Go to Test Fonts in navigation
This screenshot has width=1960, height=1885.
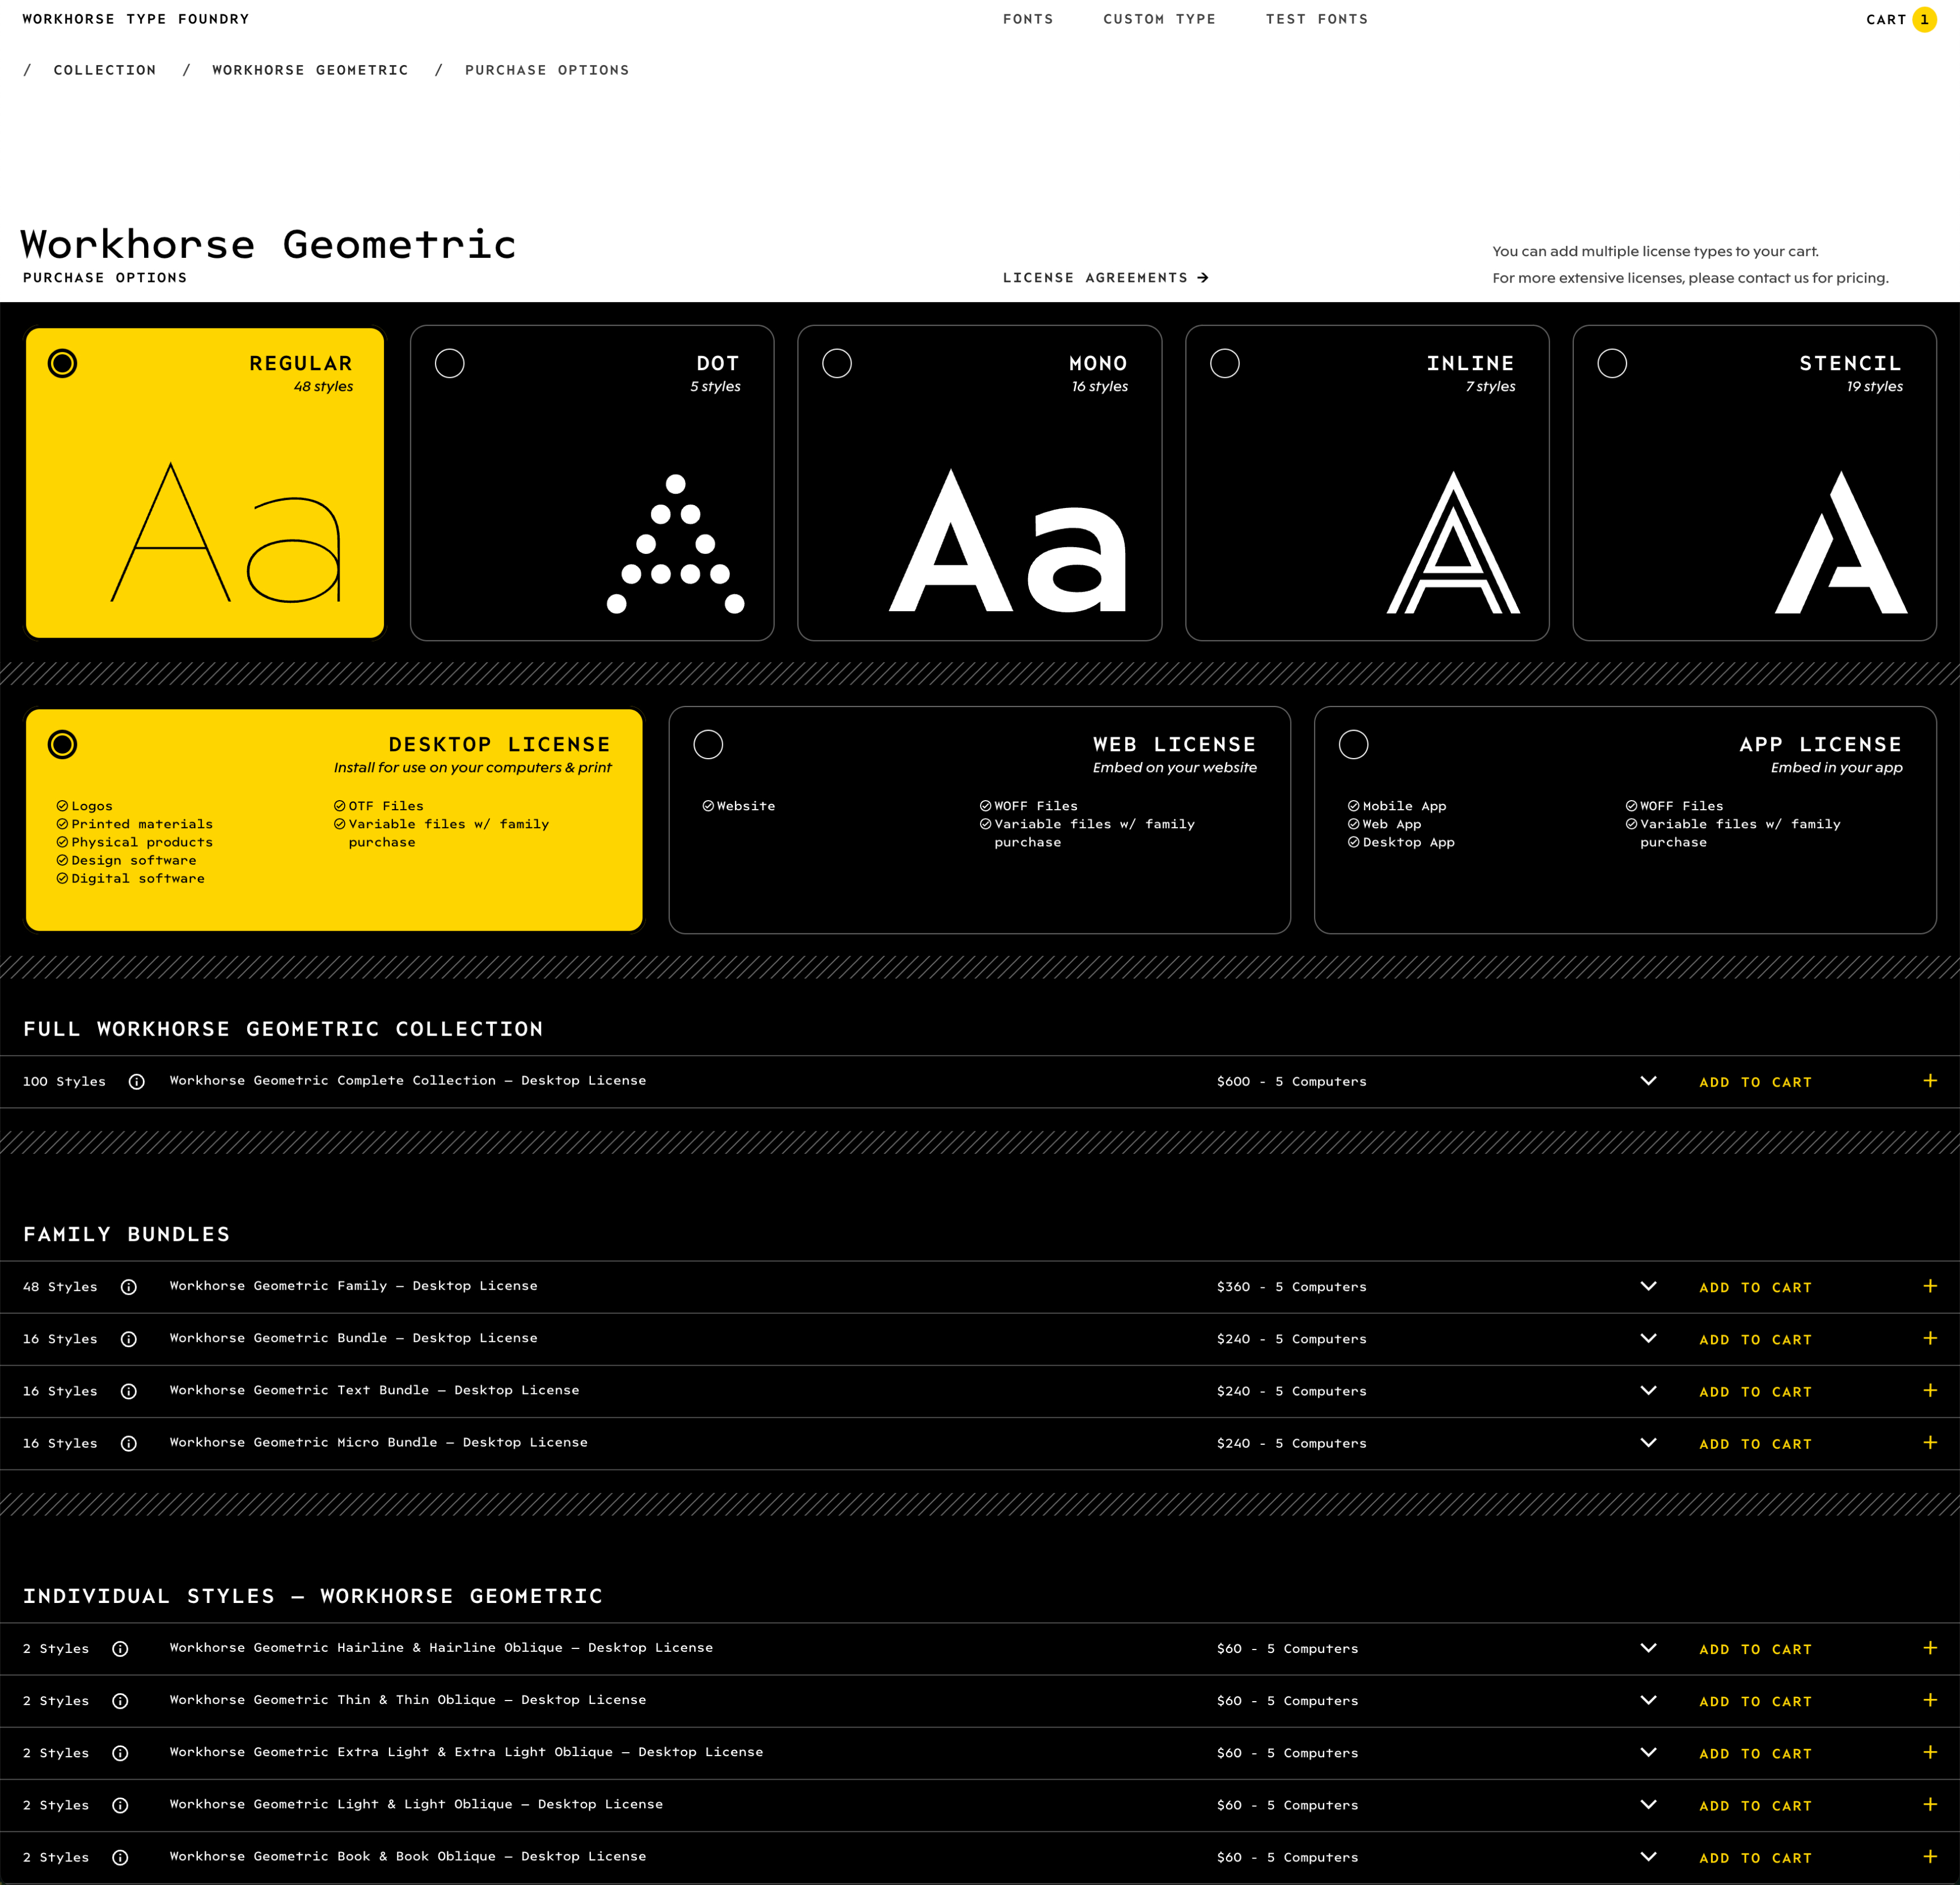coord(1316,19)
